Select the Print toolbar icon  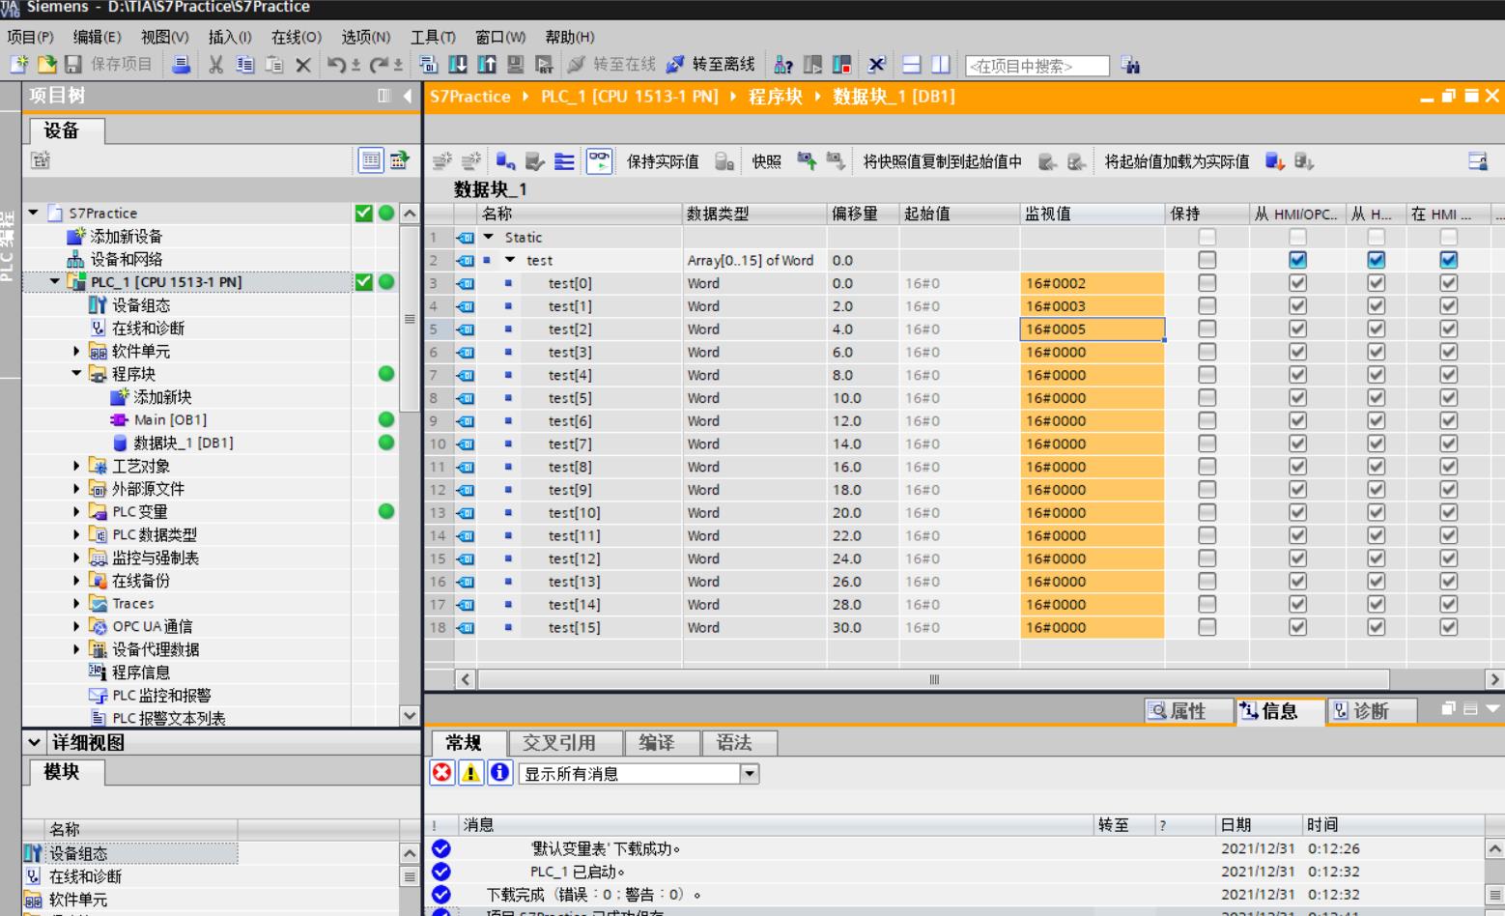coord(180,66)
